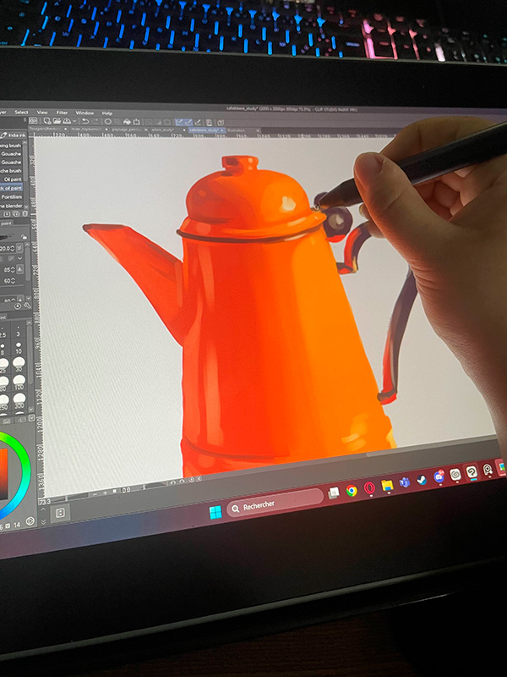Toggle the tool property lock icon
The image size is (507, 677).
pos(24,237)
